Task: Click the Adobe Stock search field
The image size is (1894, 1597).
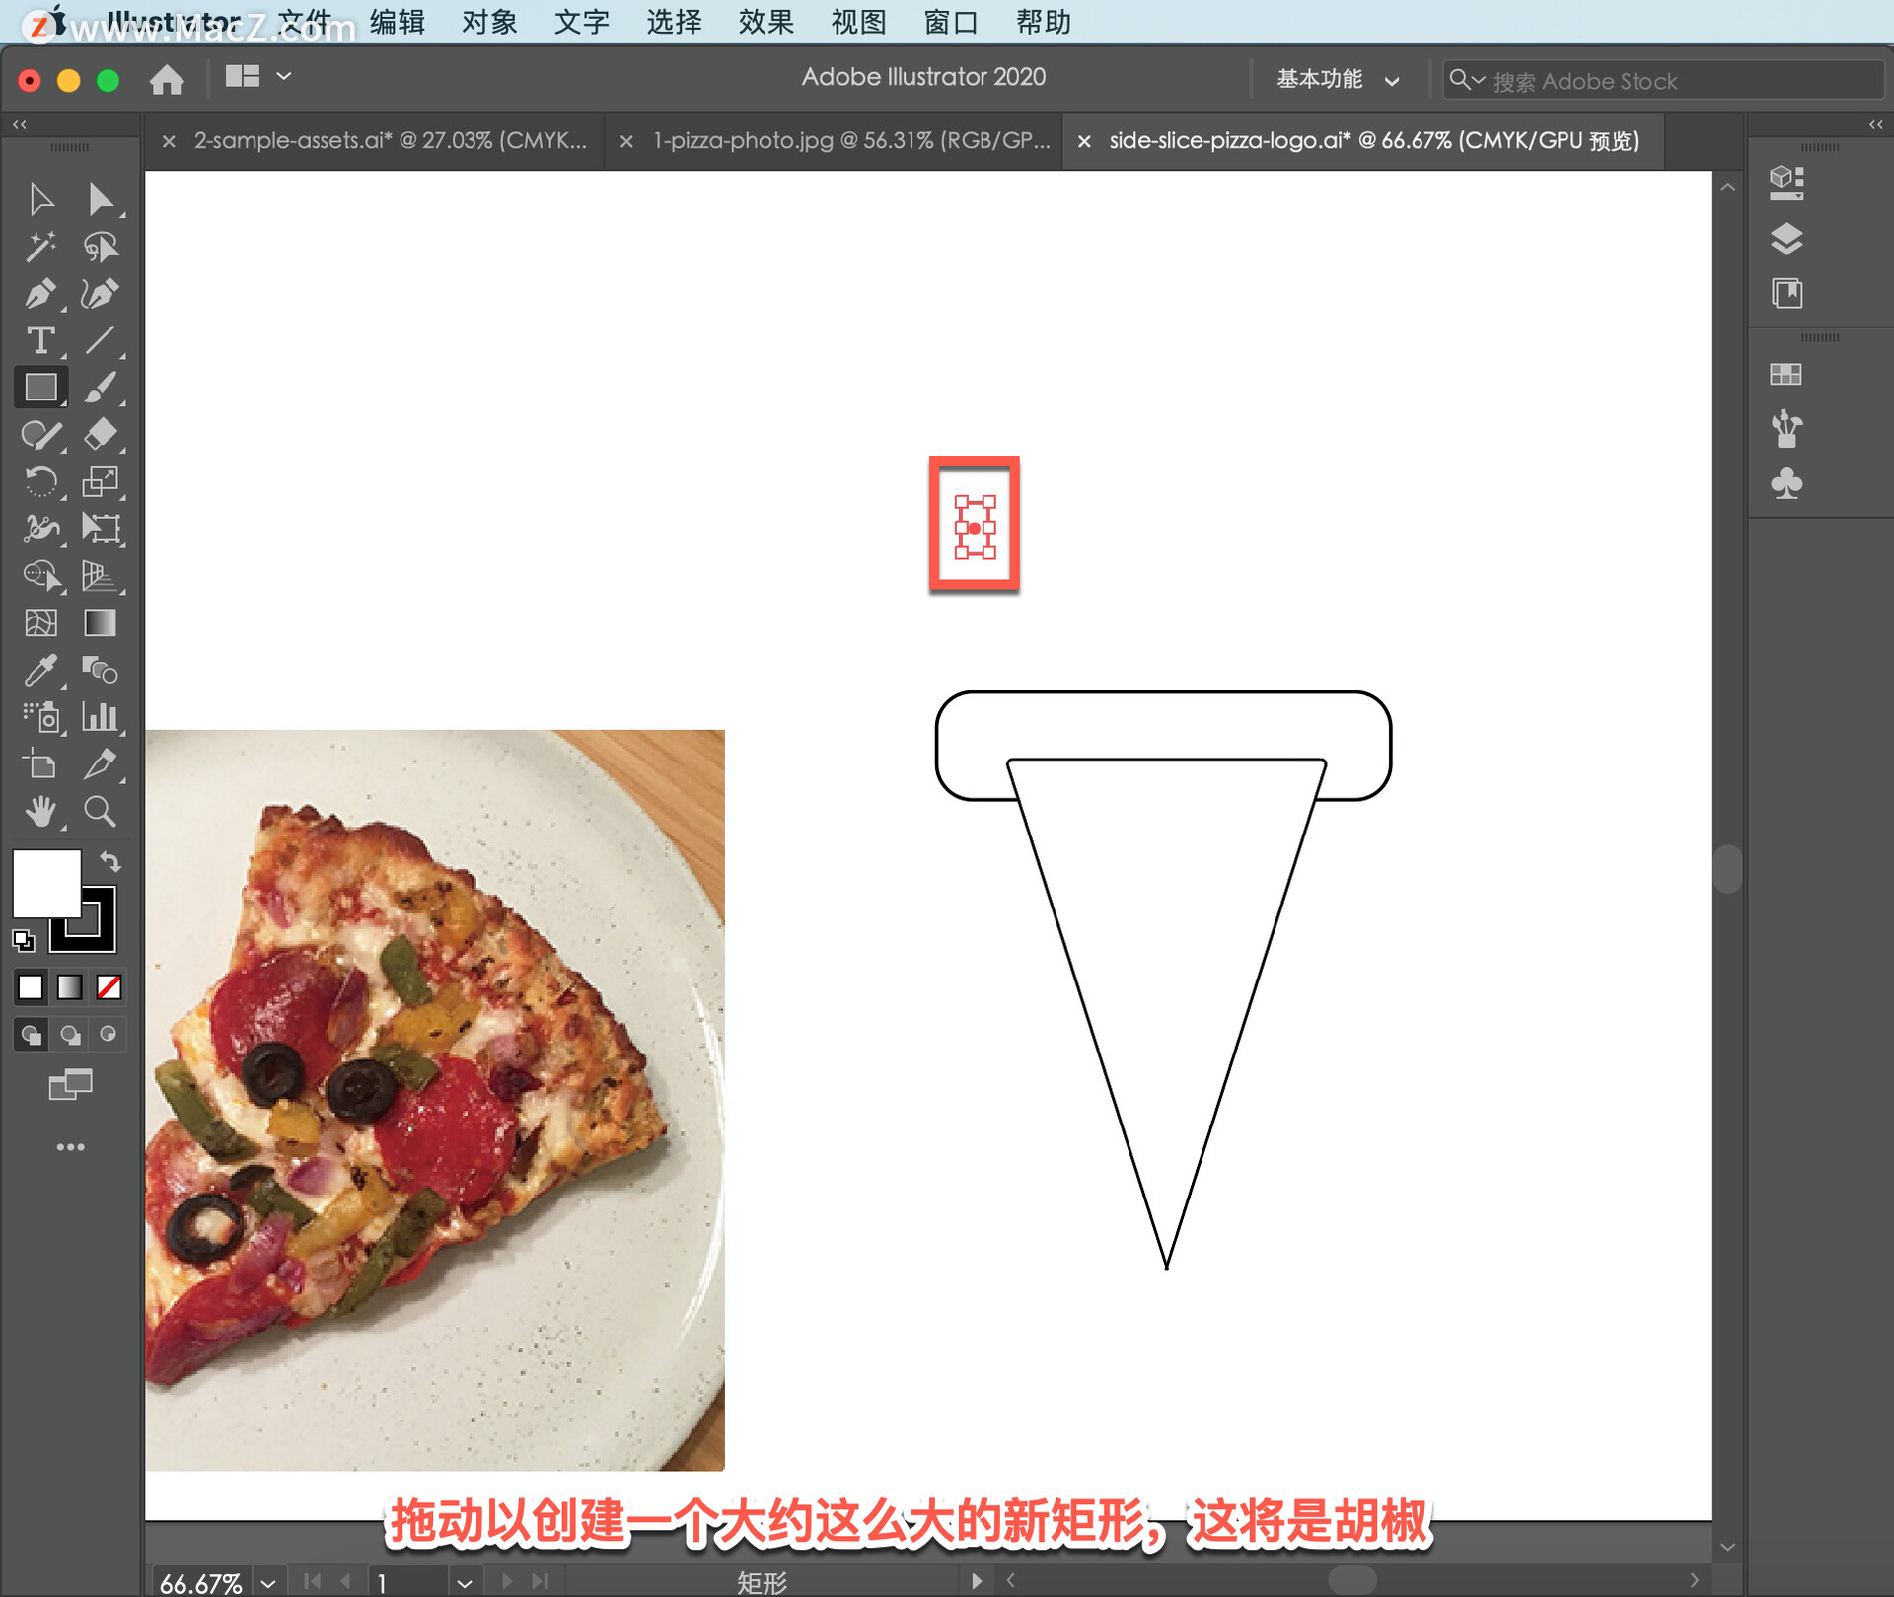Action: (1661, 81)
